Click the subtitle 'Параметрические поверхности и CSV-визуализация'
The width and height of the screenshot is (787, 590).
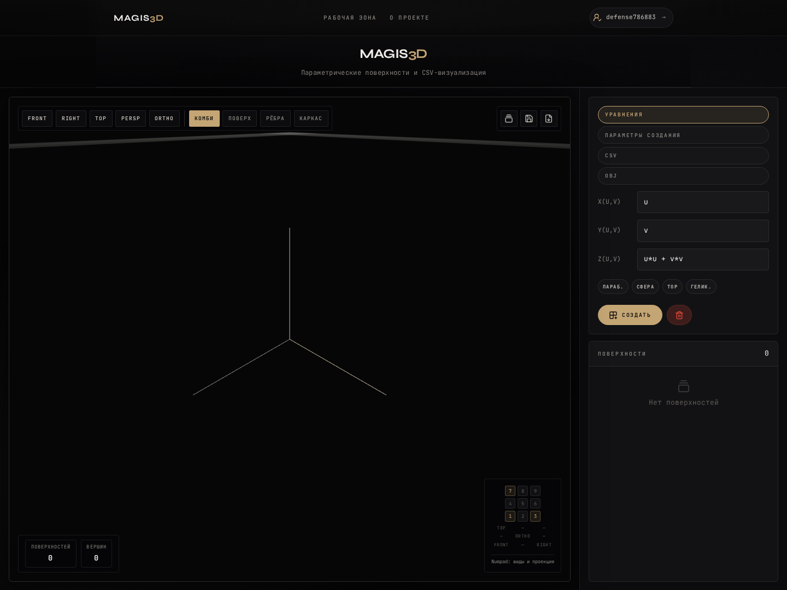coord(393,73)
